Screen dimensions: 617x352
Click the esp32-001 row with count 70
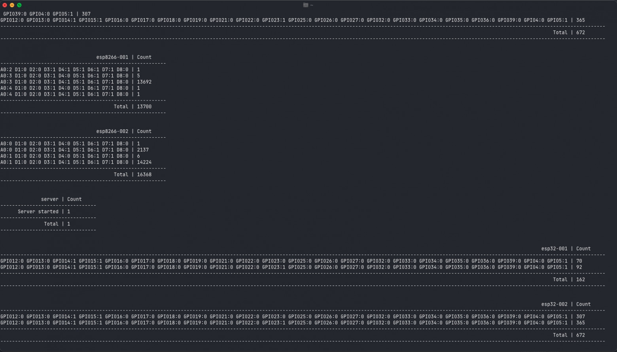[x=291, y=261]
